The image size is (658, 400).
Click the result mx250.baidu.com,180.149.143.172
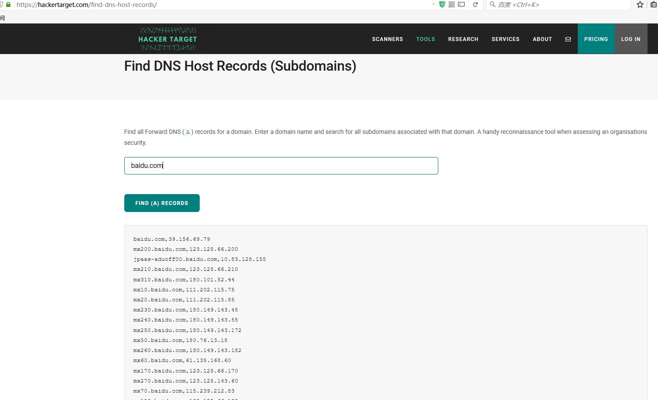pyautogui.click(x=188, y=330)
